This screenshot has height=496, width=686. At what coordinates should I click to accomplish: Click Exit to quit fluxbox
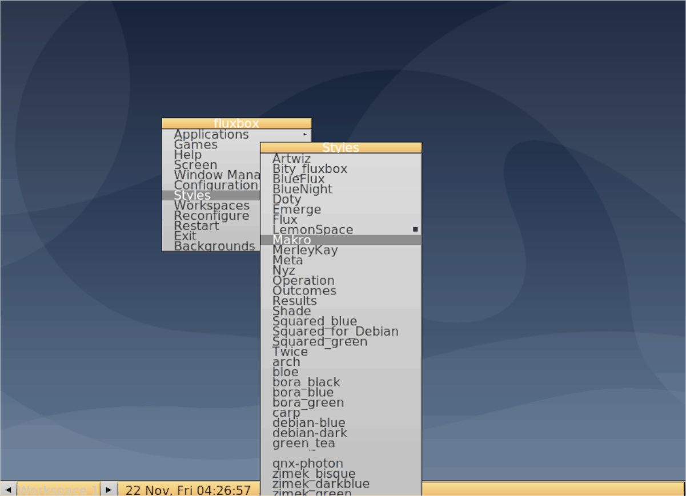[x=184, y=236]
